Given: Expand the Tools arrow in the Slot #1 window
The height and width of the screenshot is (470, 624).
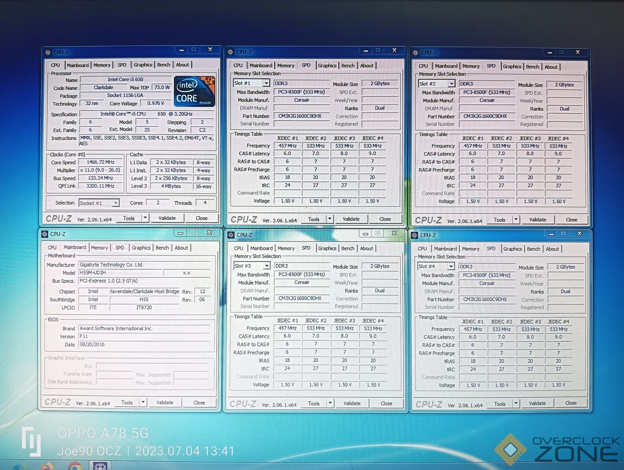Looking at the screenshot, I should point(330,219).
